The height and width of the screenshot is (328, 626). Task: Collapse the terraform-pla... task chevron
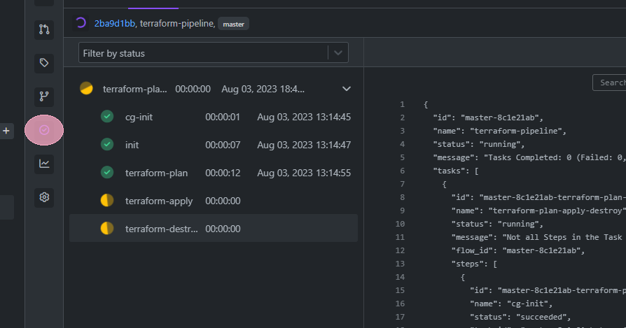tap(347, 89)
